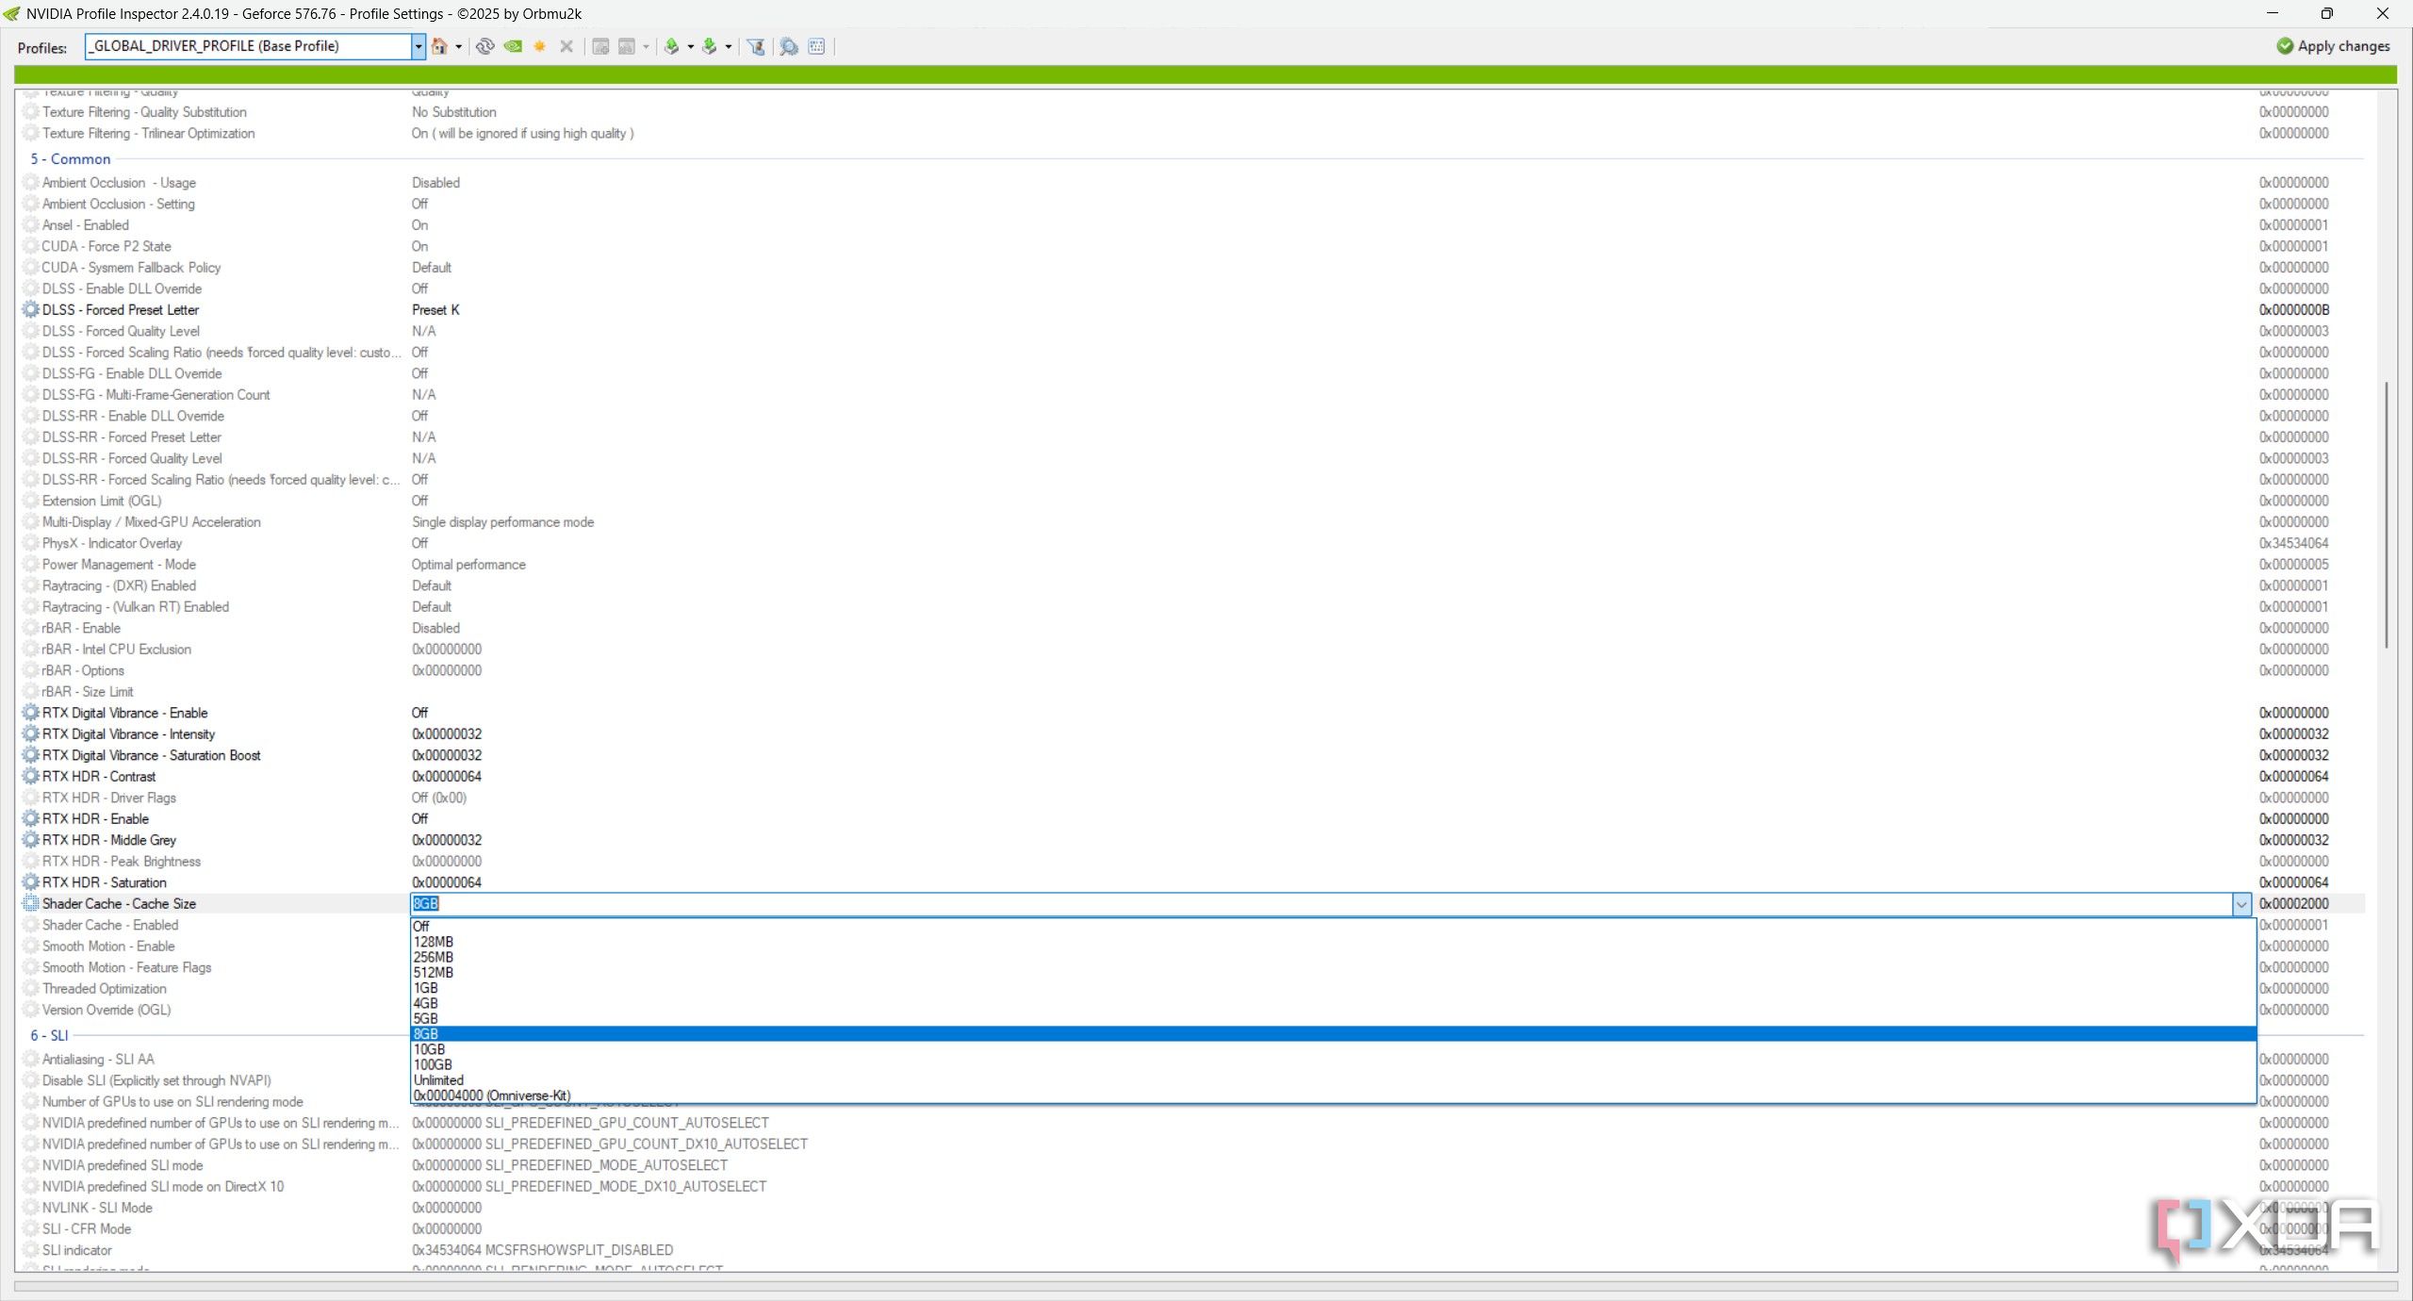Viewport: 2413px width, 1301px height.
Task: Click gear icon beside DLSS Forced Preset Letter
Action: 31,309
